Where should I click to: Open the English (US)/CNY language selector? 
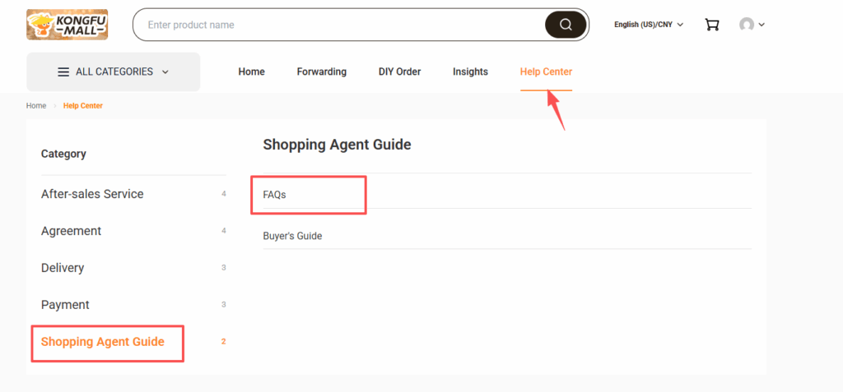(649, 25)
